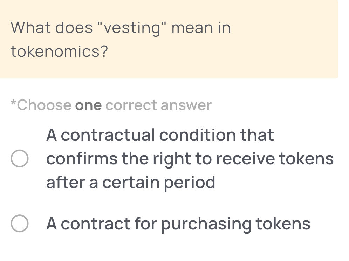This screenshot has height=261, width=349.
Task: Click the quoted word "vesting" in the question
Action: [130, 28]
